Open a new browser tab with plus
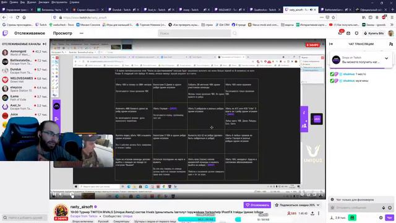Image resolution: width=396 pixels, height=223 pixels. (x=392, y=10)
